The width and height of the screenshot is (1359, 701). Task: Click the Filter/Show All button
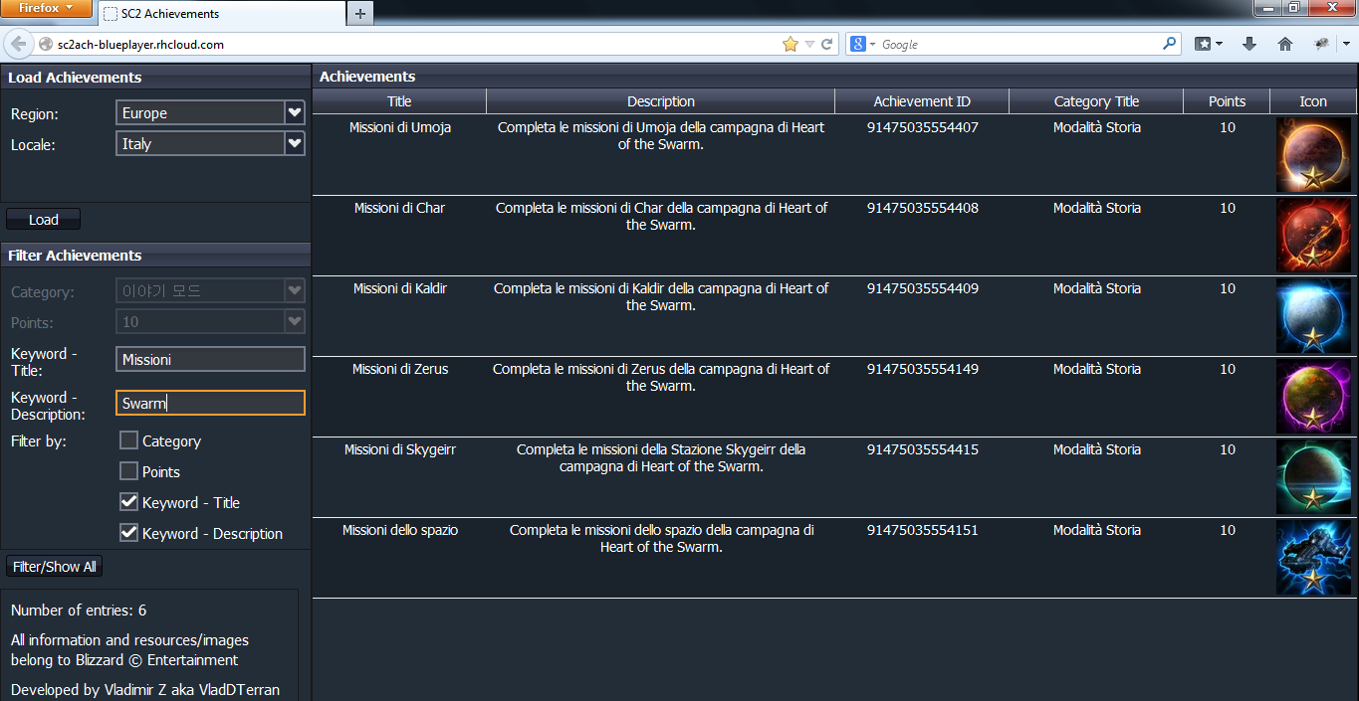55,567
